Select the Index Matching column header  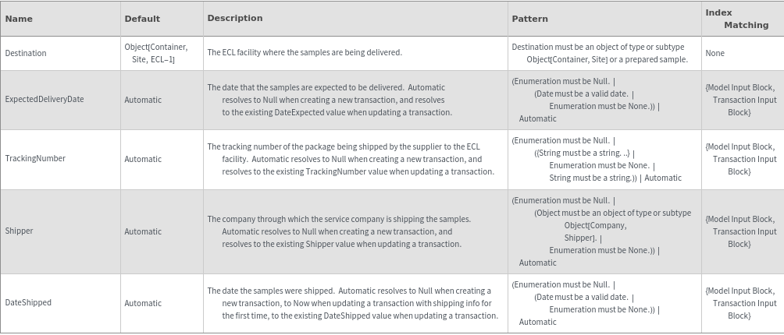coord(736,19)
